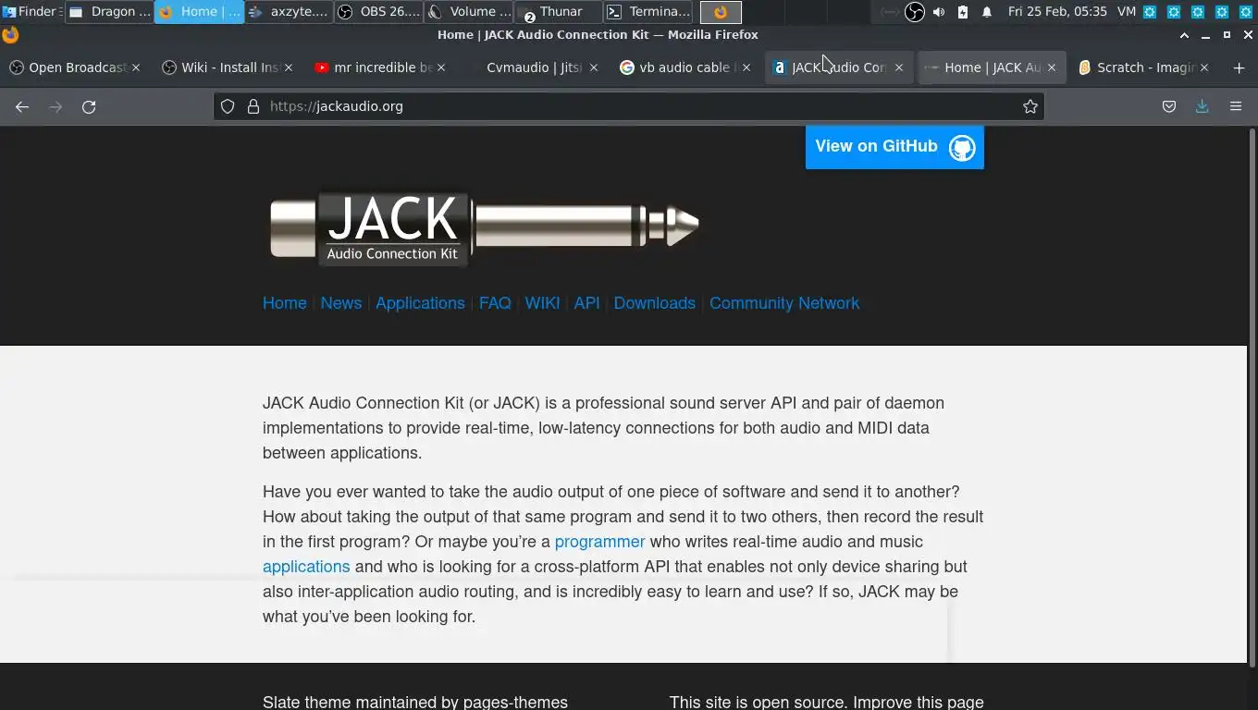The width and height of the screenshot is (1258, 710).
Task: Open the Applications navigation link
Action: click(420, 303)
